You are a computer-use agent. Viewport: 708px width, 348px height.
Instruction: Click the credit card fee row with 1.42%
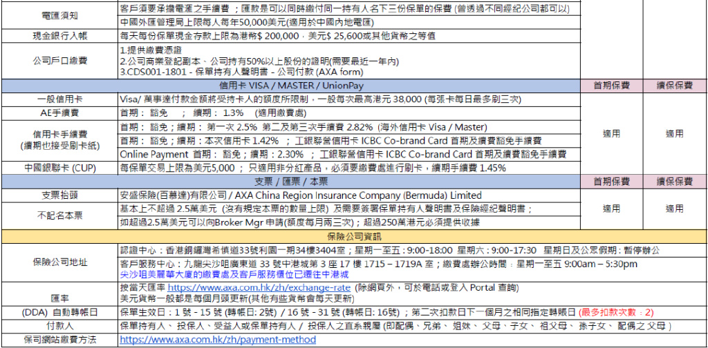pyautogui.click(x=348, y=141)
